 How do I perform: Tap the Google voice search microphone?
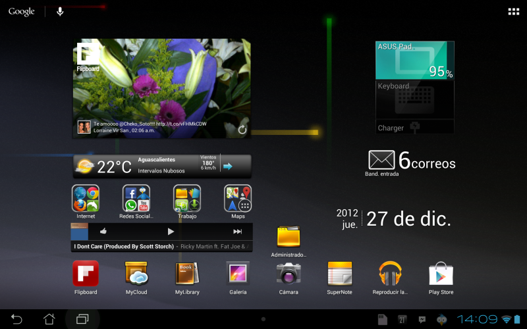point(60,12)
